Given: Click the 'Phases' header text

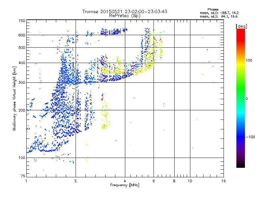Looking at the screenshot, I should [213, 10].
